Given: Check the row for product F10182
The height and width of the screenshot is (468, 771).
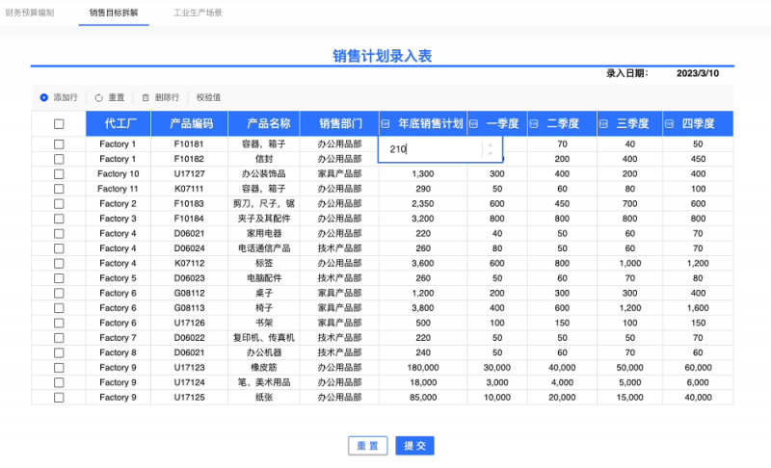Looking at the screenshot, I should [x=59, y=159].
